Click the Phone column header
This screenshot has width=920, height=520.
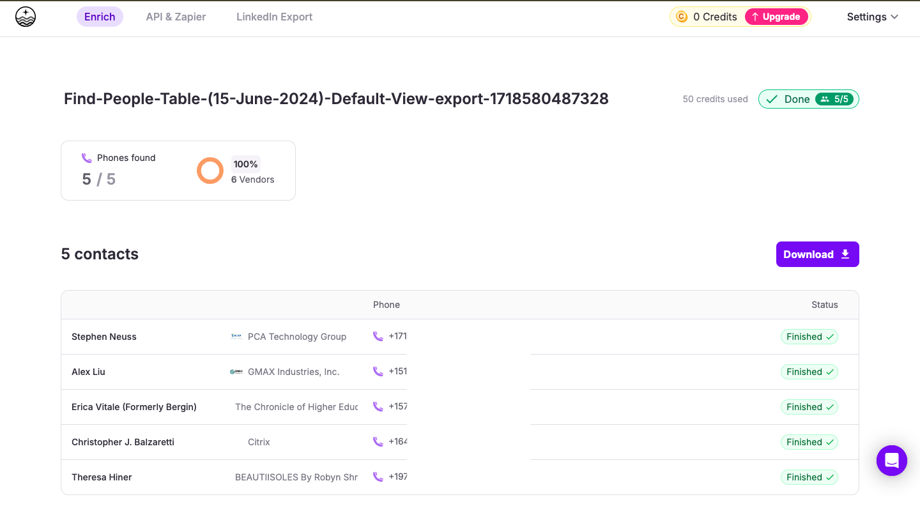(387, 305)
